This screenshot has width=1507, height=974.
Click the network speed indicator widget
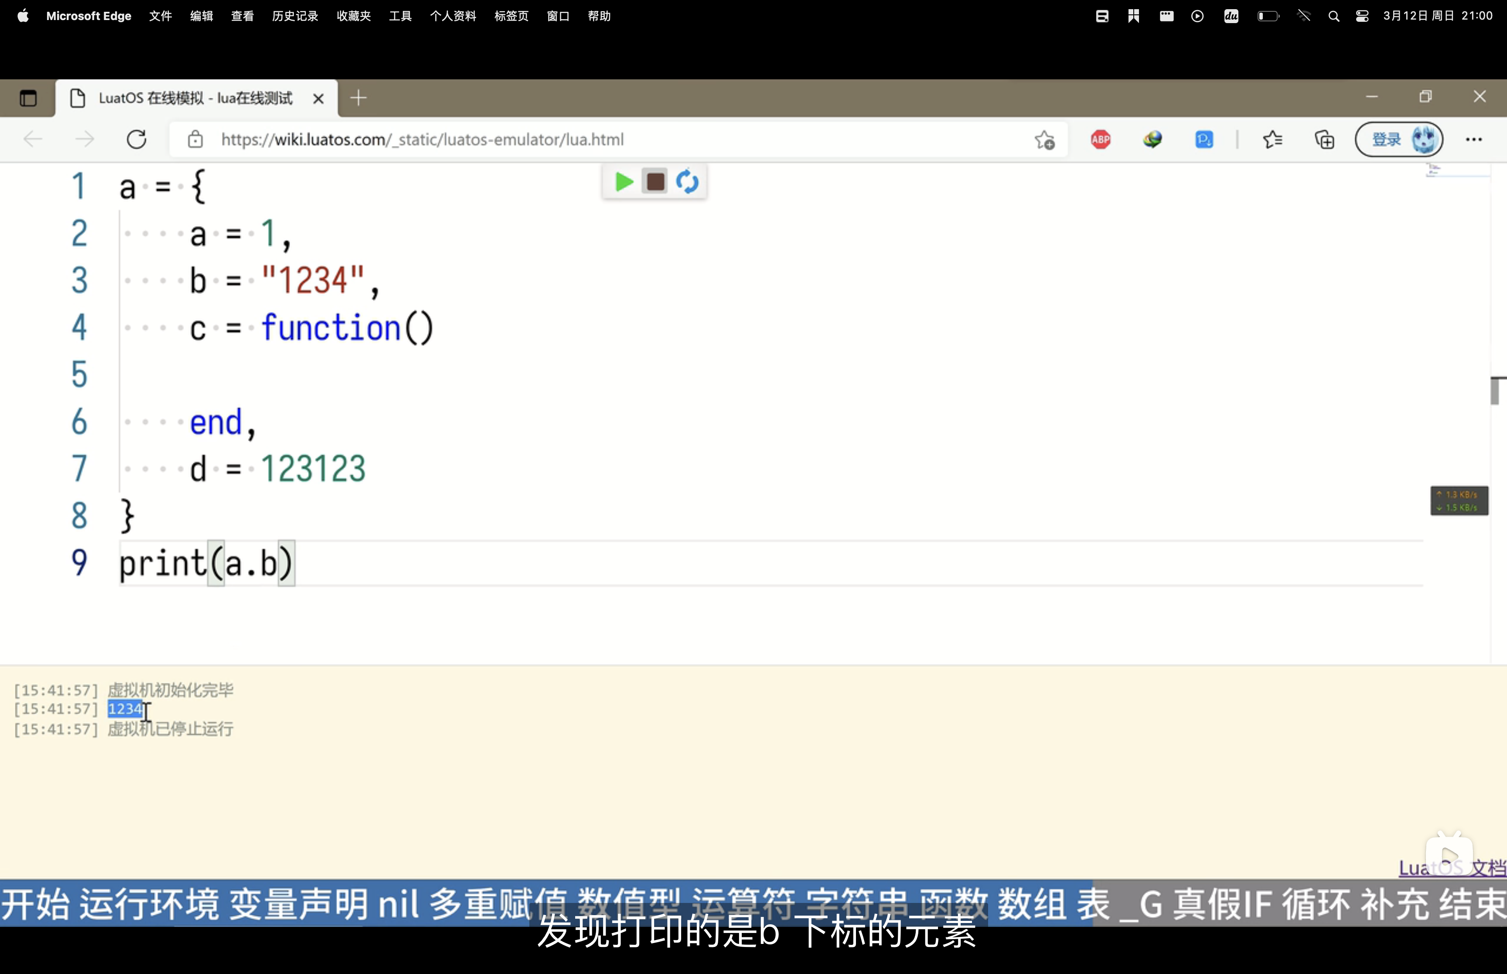pos(1459,501)
